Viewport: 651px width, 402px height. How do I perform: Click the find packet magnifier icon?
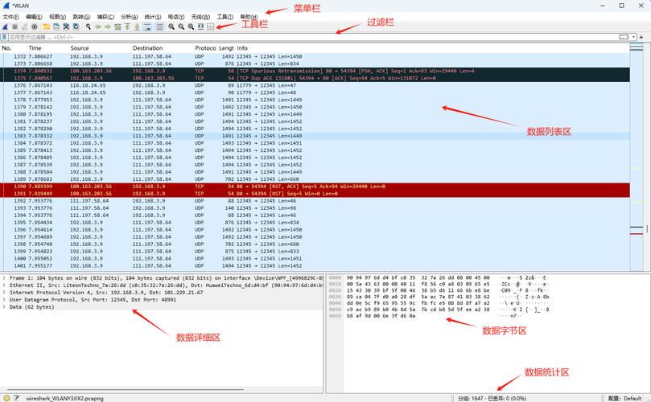coord(88,27)
